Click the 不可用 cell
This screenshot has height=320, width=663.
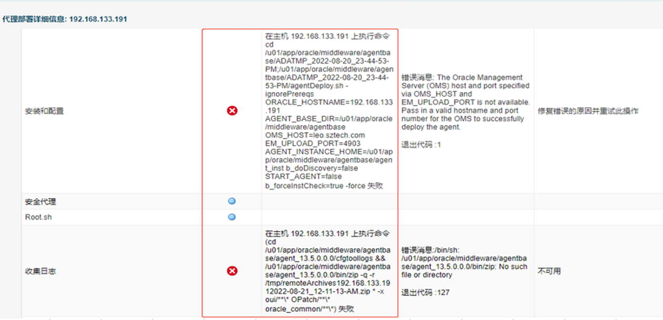tap(549, 271)
